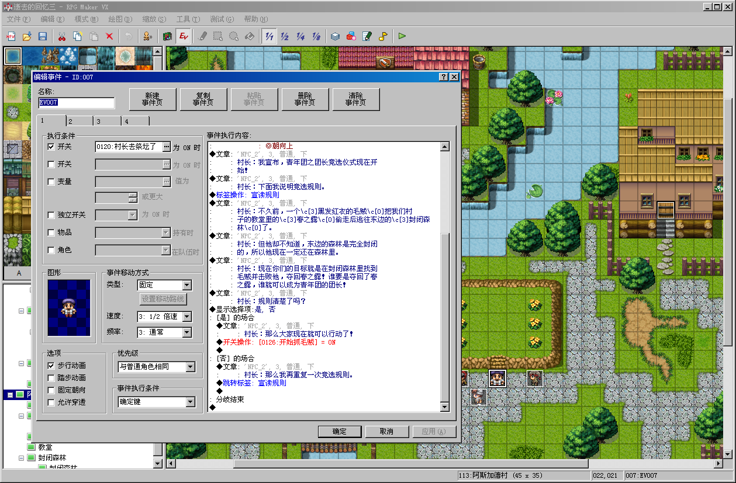The width and height of the screenshot is (736, 483).
Task: Switch to Map editing mode icon
Action: point(167,36)
